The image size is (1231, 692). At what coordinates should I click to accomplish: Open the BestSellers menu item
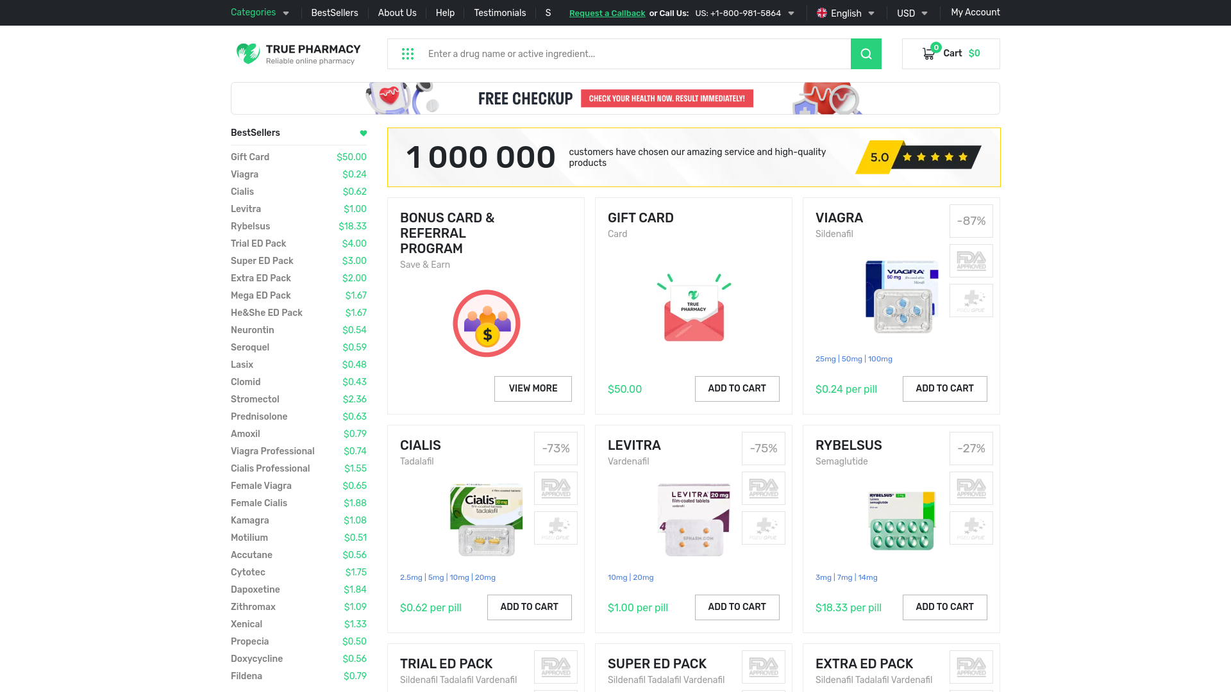pos(335,13)
